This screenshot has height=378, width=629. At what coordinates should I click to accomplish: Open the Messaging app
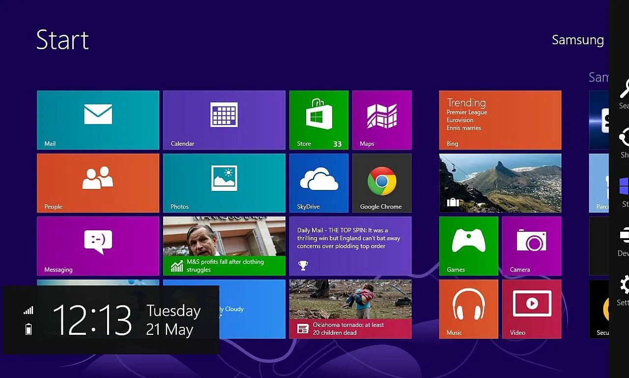pyautogui.click(x=98, y=245)
